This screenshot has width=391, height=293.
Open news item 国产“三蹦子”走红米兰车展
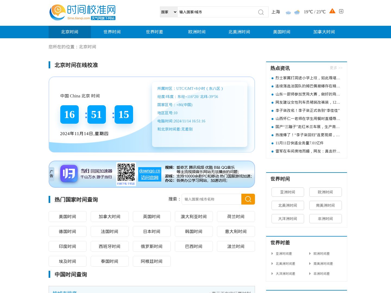(308, 127)
